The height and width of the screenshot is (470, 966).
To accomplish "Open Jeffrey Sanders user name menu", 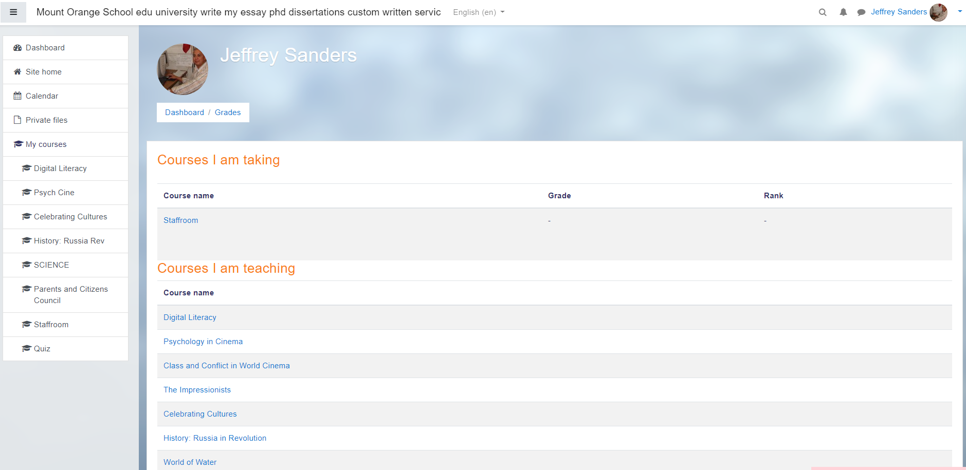I will pos(898,12).
